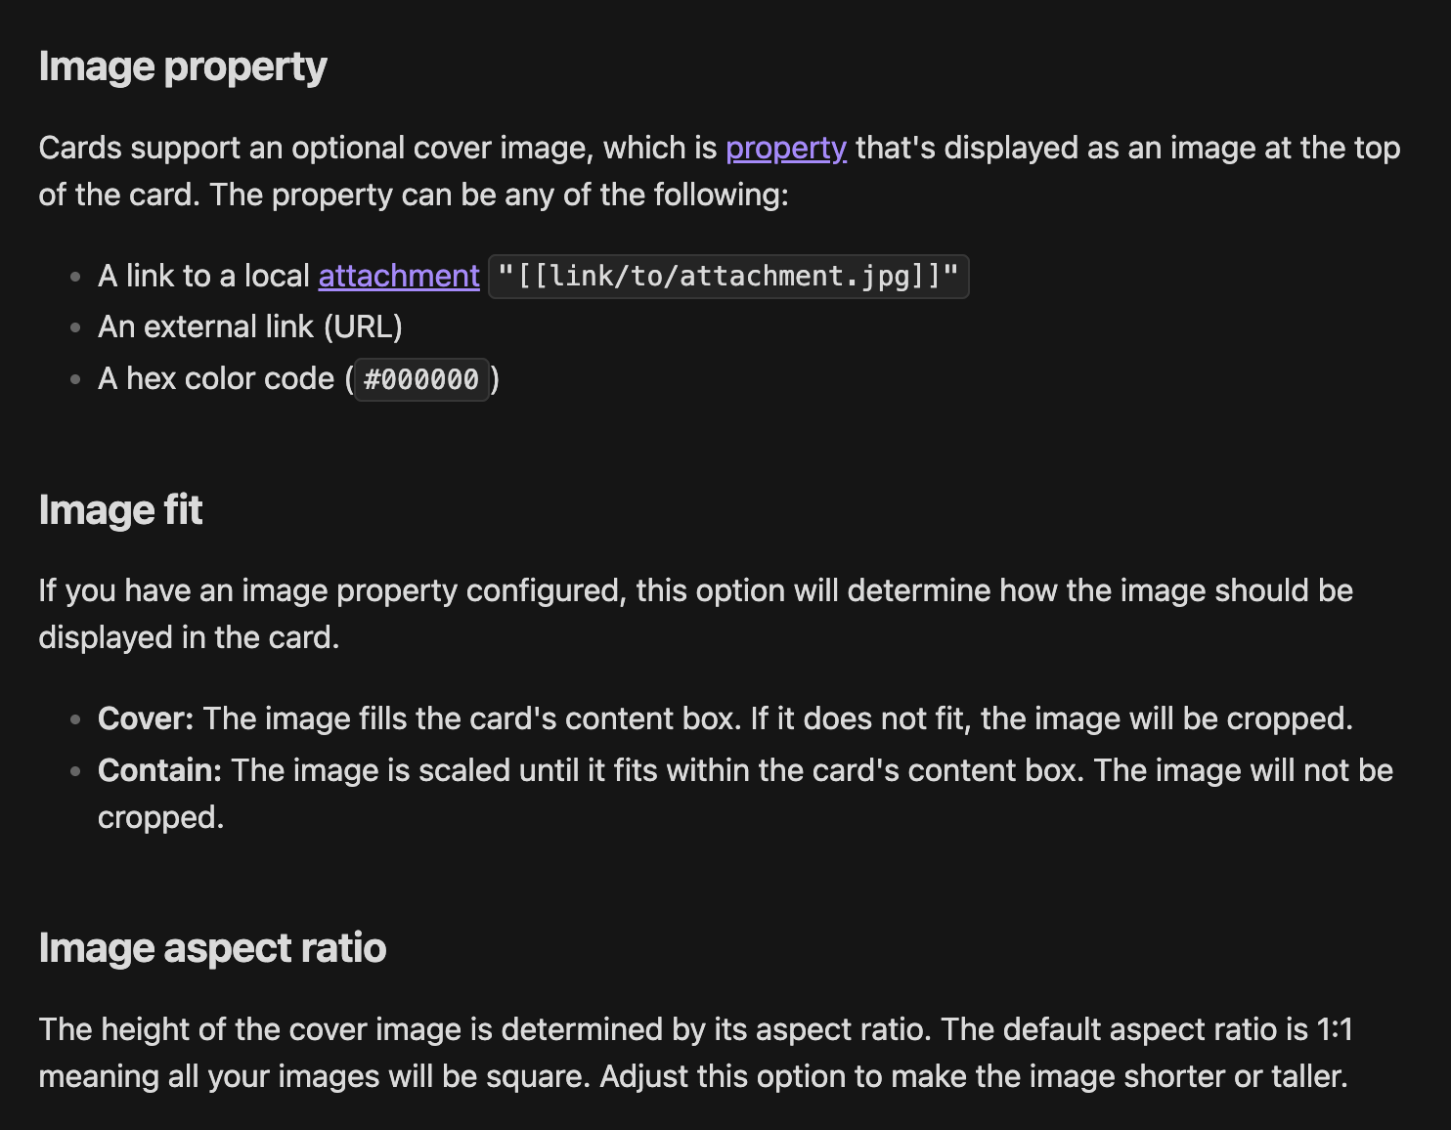Click the "displayed in the card." text
1451x1130 pixels.
click(189, 637)
